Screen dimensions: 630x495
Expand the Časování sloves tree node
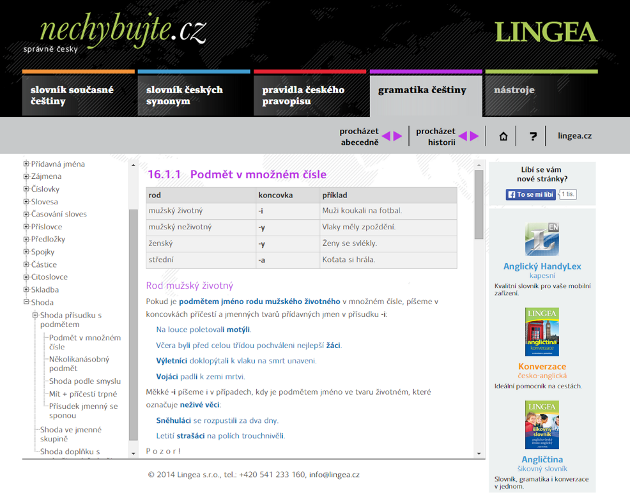pyautogui.click(x=26, y=214)
